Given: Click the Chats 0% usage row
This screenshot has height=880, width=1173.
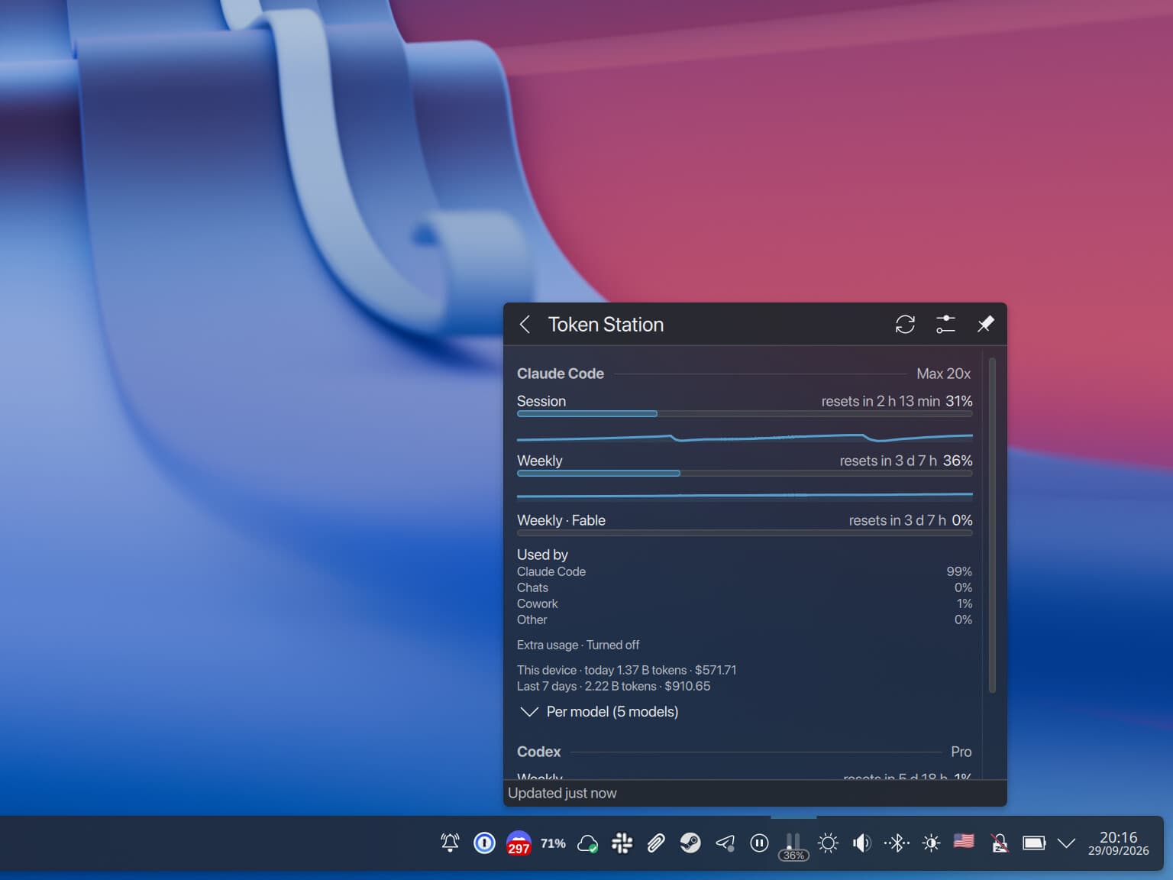Looking at the screenshot, I should point(745,587).
